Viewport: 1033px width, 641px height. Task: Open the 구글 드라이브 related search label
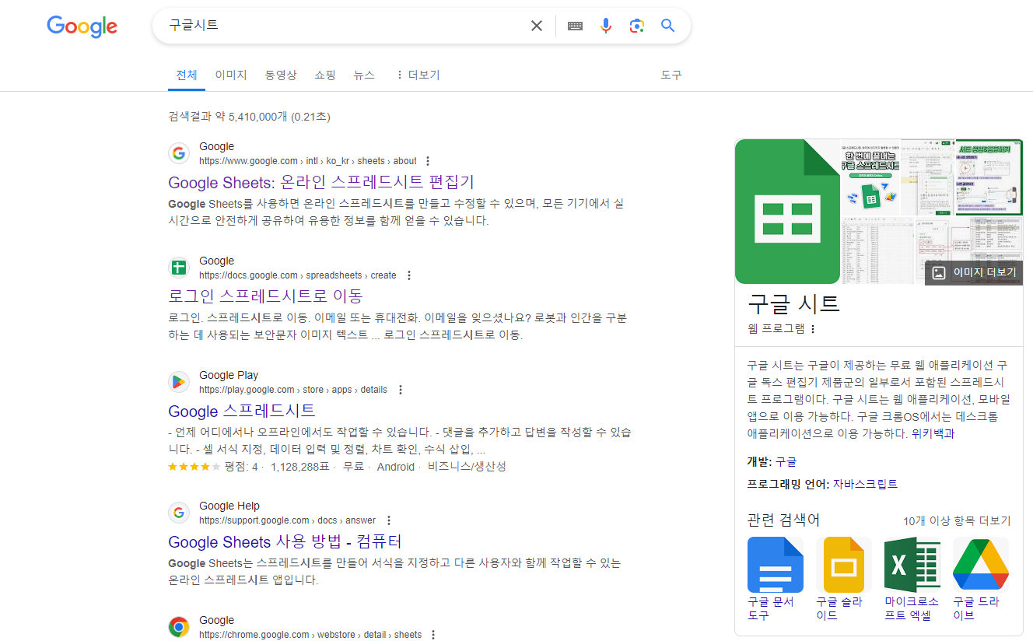(x=976, y=608)
